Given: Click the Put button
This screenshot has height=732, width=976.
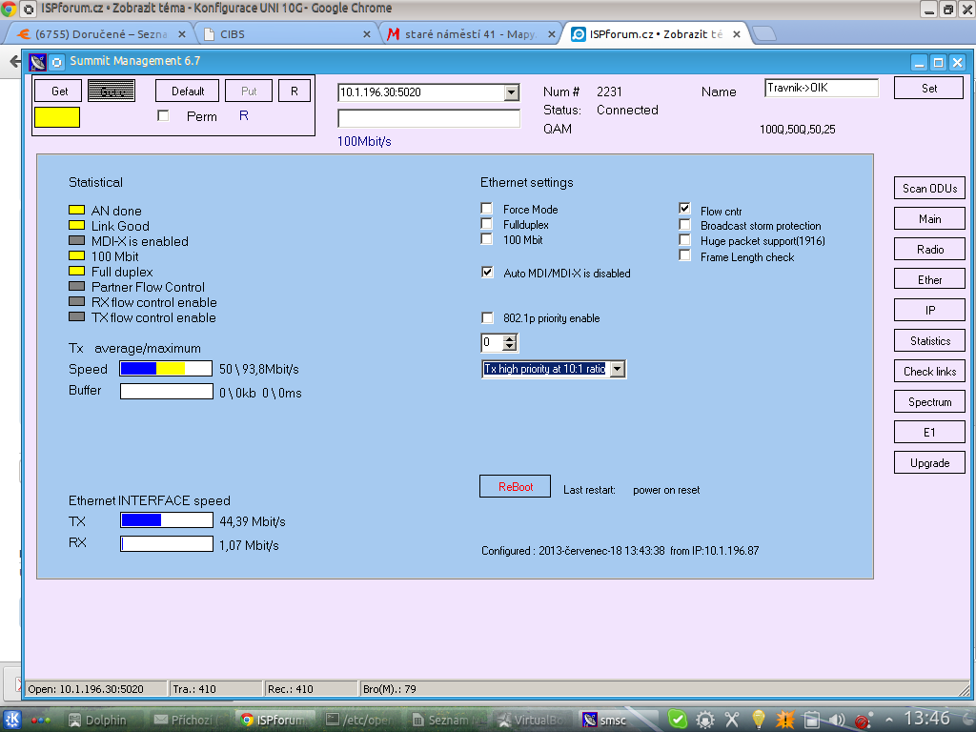Looking at the screenshot, I should 249,91.
